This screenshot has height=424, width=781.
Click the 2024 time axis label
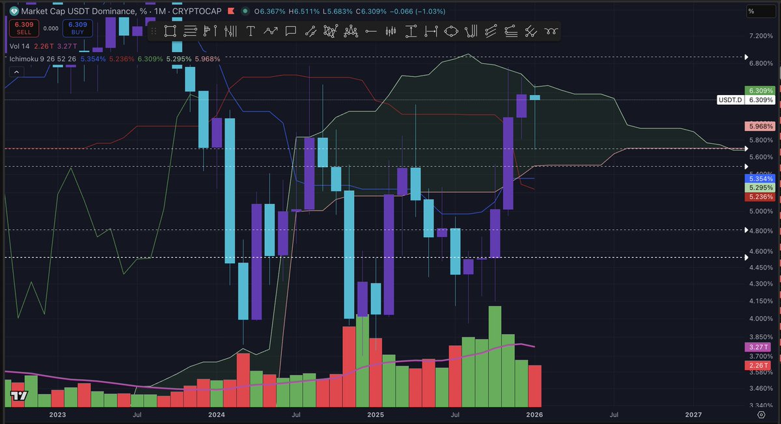click(x=216, y=414)
